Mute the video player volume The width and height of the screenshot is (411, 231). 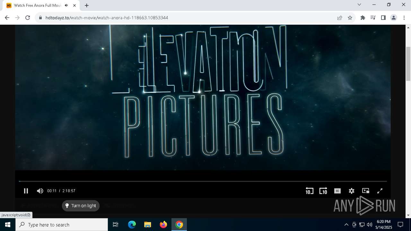[x=40, y=191]
